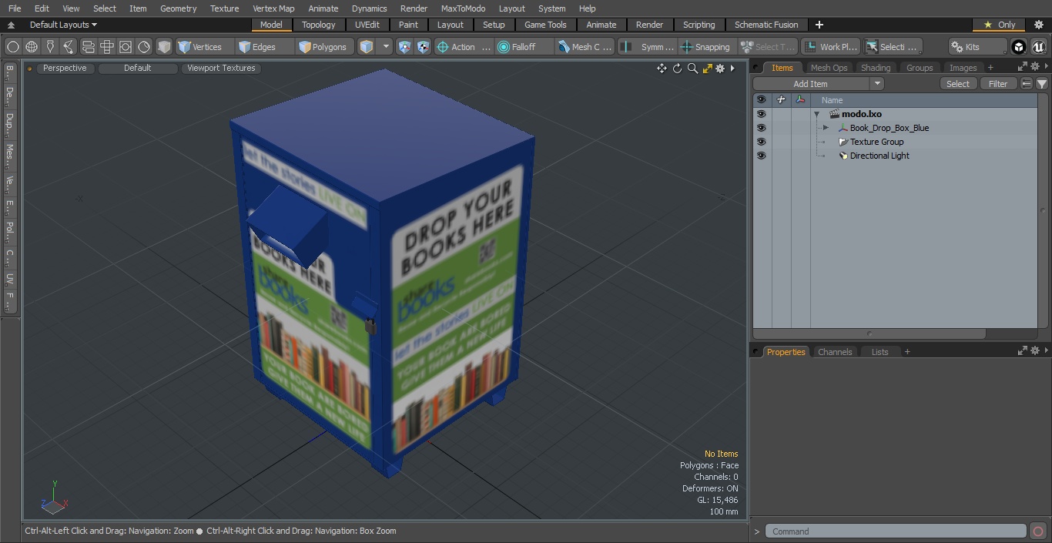Hide the Book_Drop_Box_Blue item

point(761,128)
